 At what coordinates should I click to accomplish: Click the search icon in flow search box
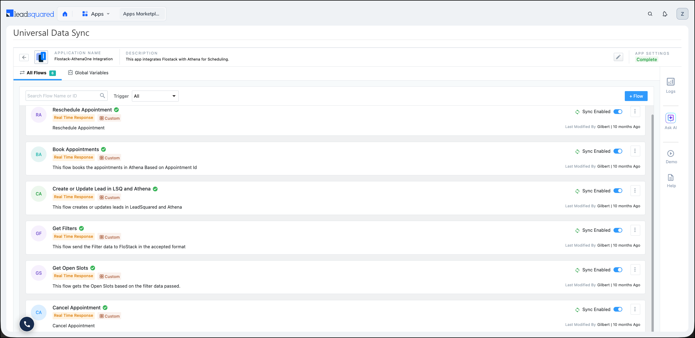click(102, 96)
